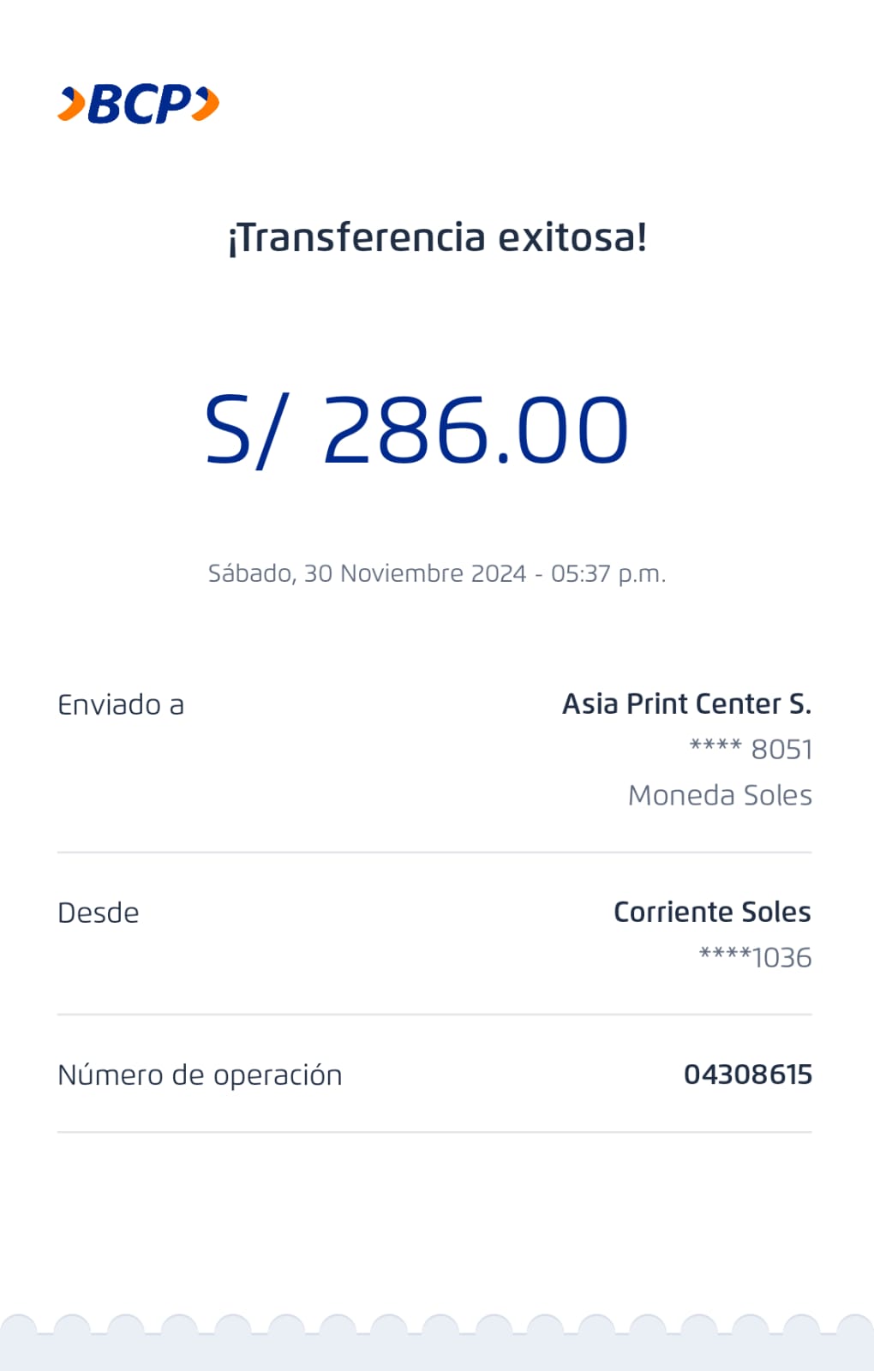Select operation number 04308615
Screen dimensions: 874x1371
pos(747,1075)
